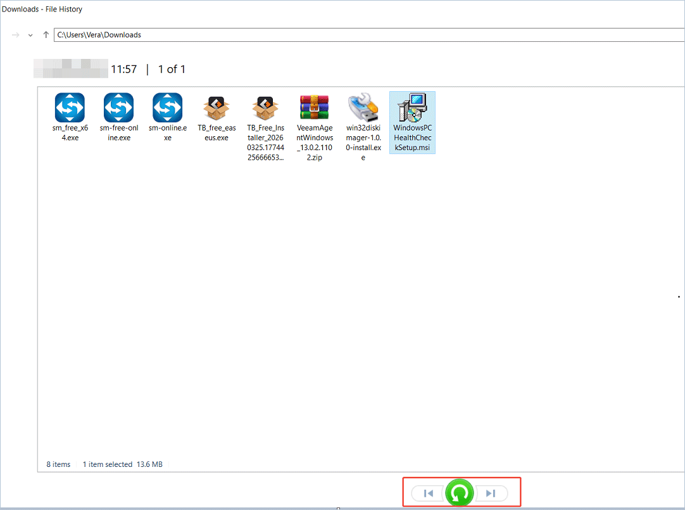
Task: Go to previous version
Action: click(428, 494)
